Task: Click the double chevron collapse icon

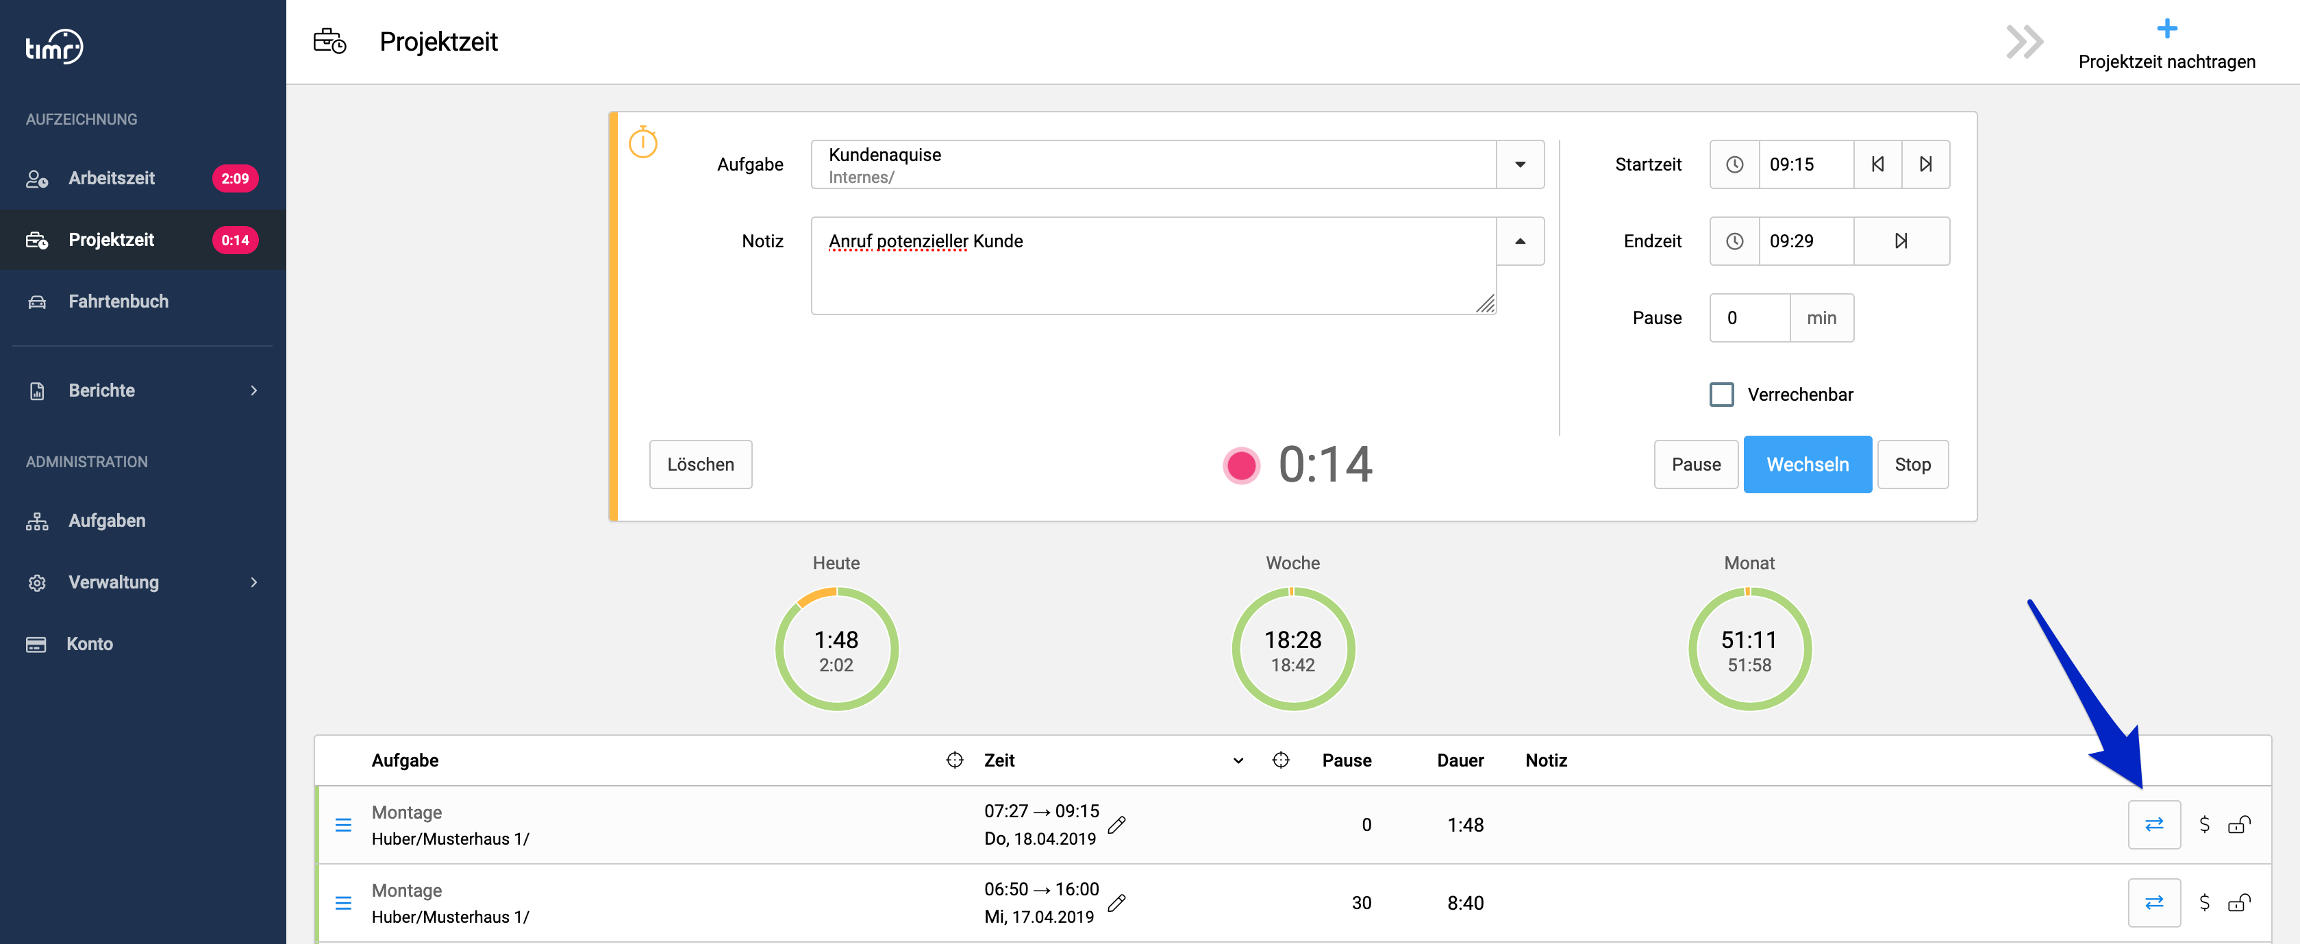Action: point(2024,42)
